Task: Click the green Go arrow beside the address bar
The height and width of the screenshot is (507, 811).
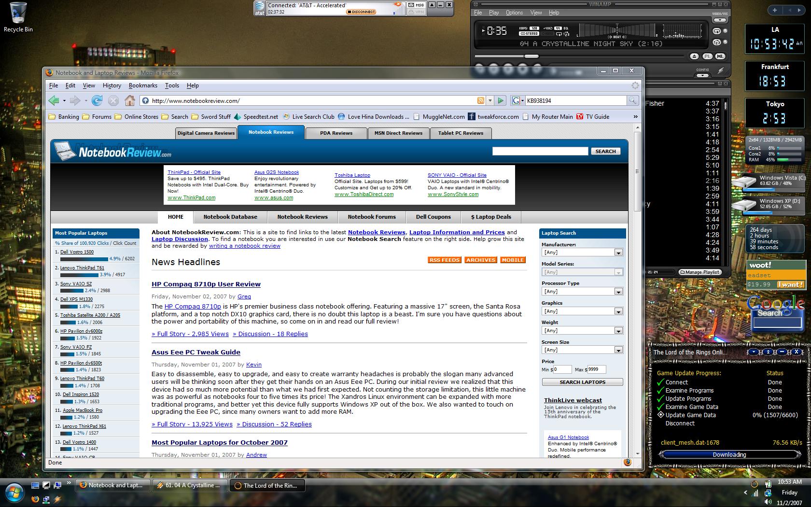Action: 501,100
